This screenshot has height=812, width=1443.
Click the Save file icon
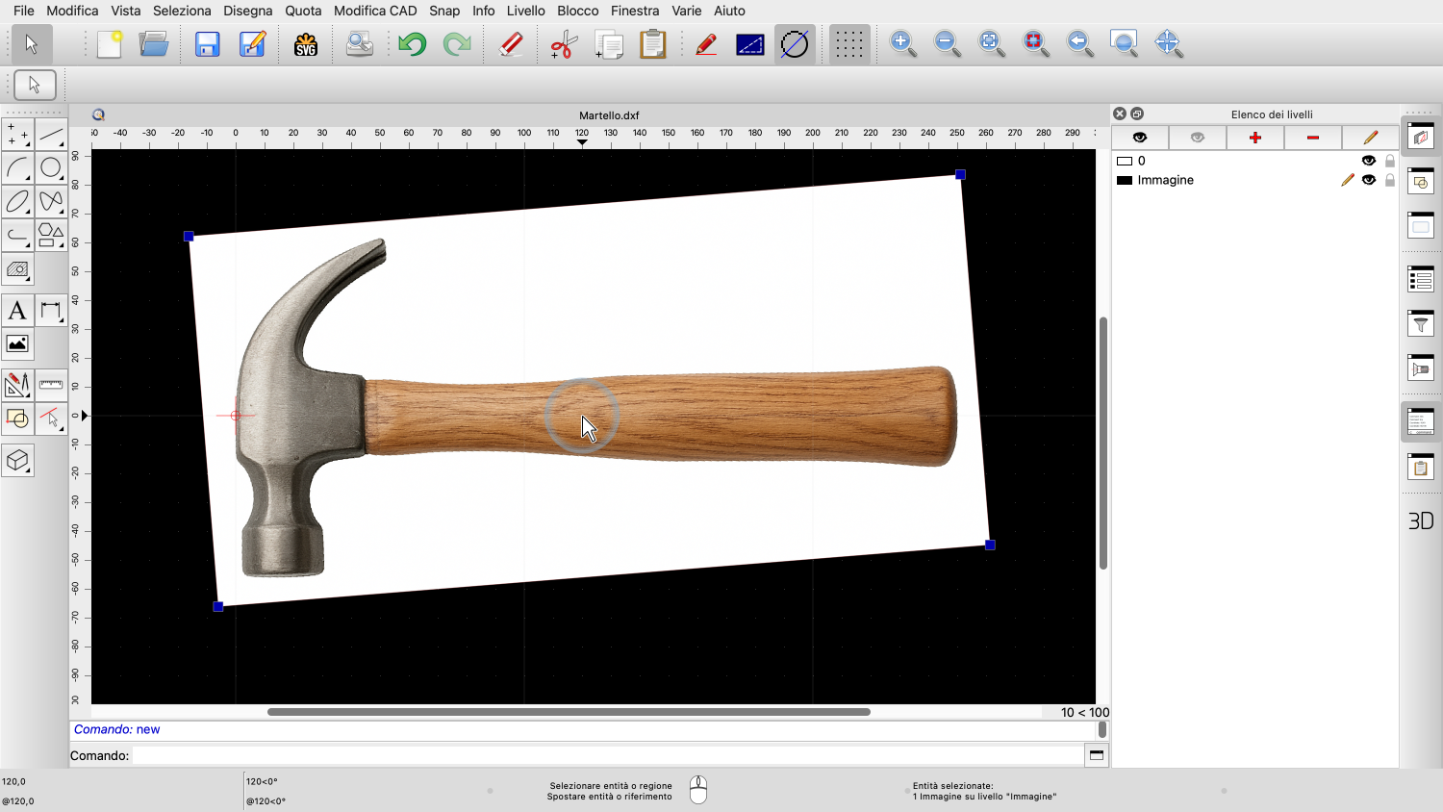[x=208, y=44]
